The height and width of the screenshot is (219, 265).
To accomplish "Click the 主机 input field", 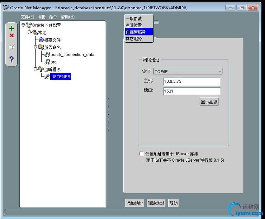I will pos(192,81).
